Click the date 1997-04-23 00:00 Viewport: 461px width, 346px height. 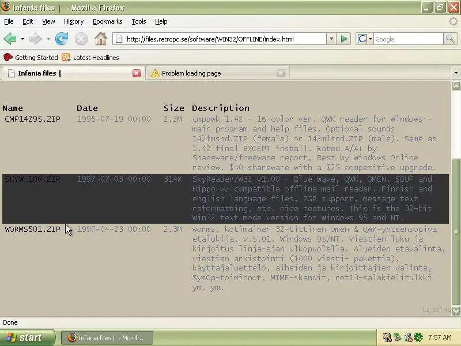[x=114, y=229]
